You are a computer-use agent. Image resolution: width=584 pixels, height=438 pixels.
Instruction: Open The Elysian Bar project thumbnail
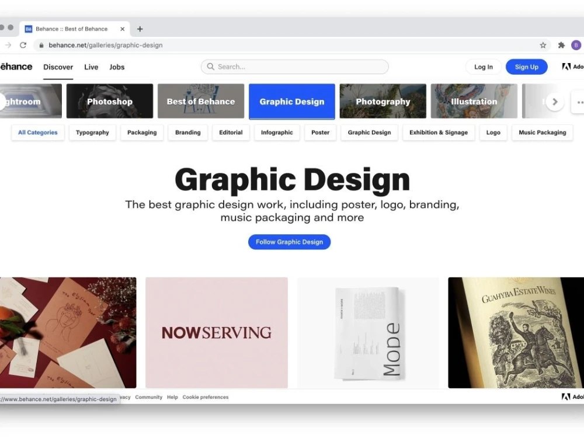tap(68, 333)
